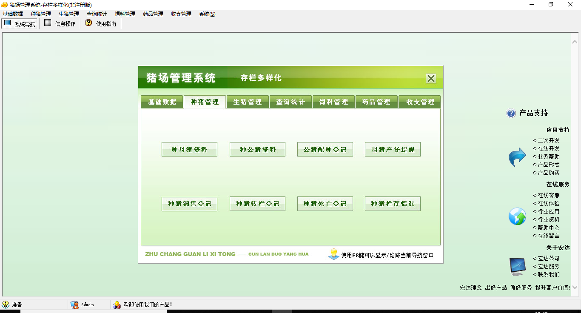Click the 在线服务 section heading

click(558, 184)
